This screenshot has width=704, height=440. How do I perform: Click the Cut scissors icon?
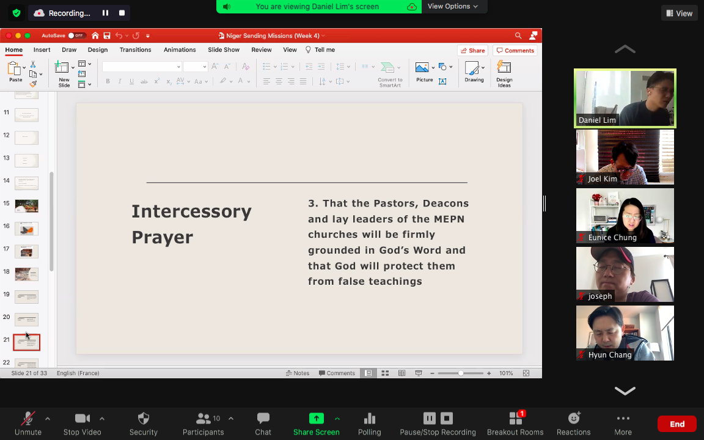click(x=33, y=64)
